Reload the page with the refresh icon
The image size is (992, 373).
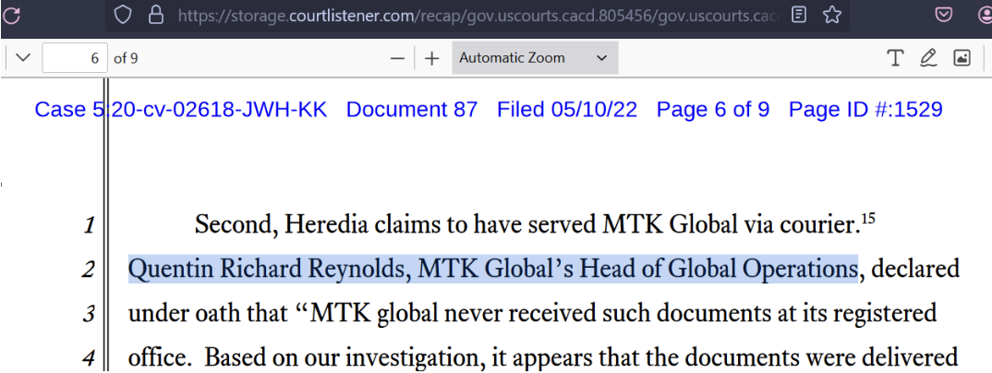point(11,15)
